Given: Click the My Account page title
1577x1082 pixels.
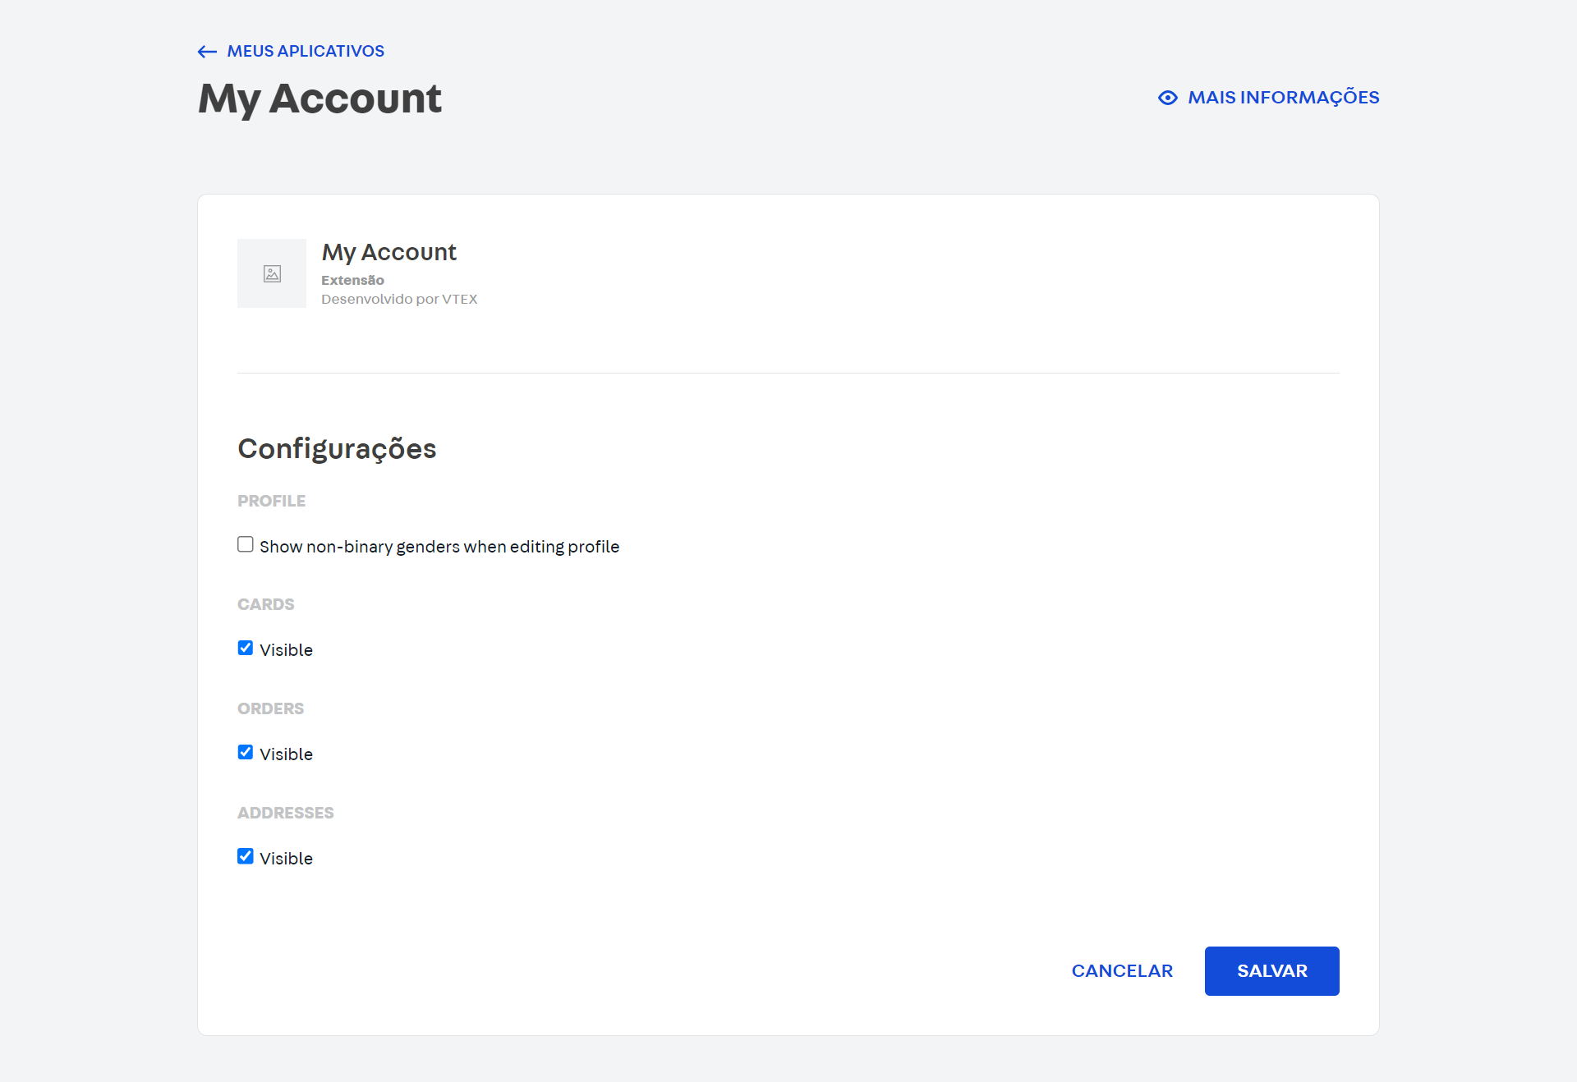Looking at the screenshot, I should tap(319, 99).
